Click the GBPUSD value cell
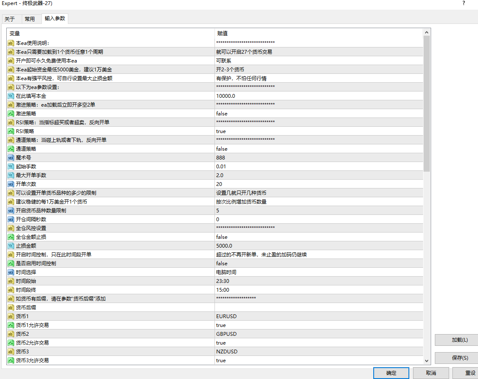 319,334
